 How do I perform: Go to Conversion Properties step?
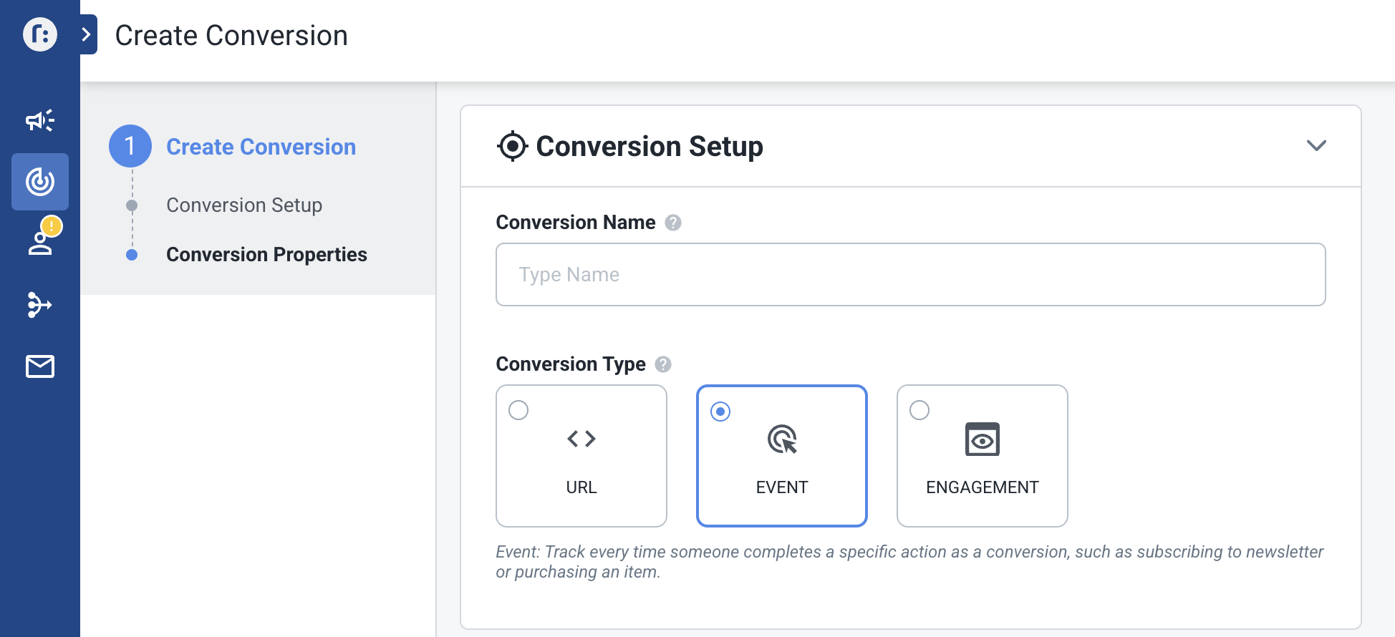(x=266, y=255)
